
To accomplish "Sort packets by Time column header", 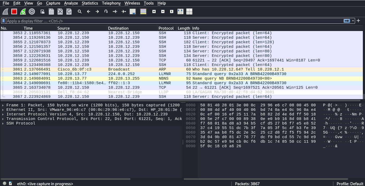I will pos(40,28).
